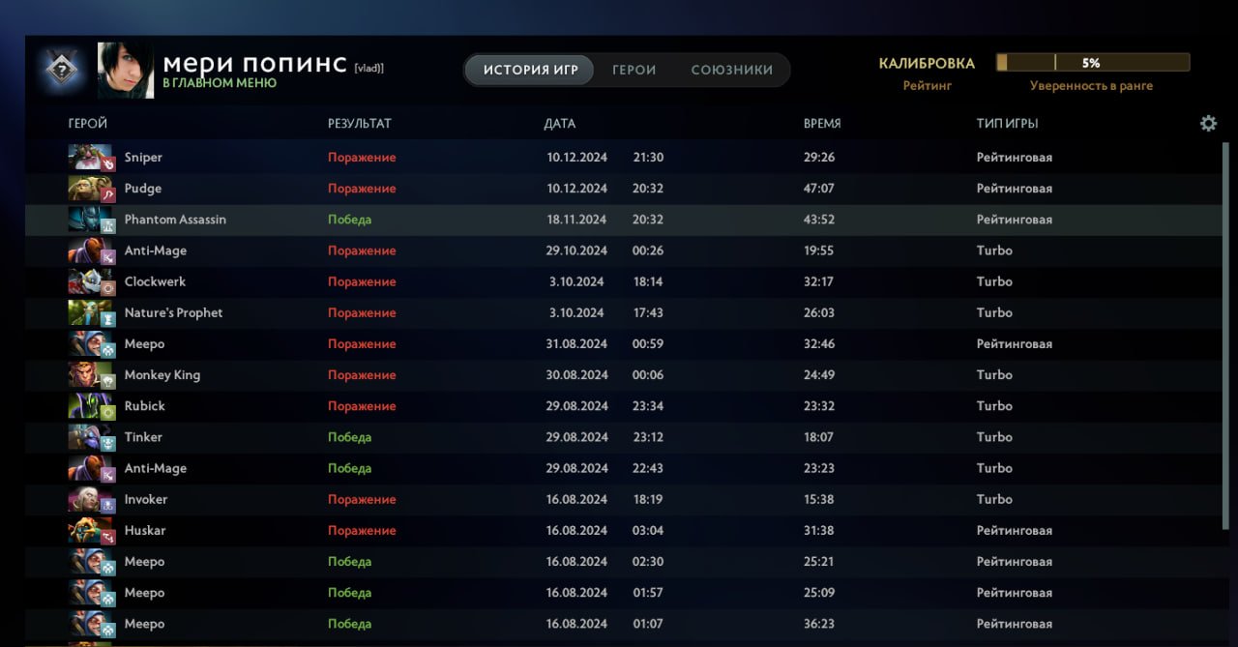Sort by the Дата column header

pyautogui.click(x=559, y=124)
